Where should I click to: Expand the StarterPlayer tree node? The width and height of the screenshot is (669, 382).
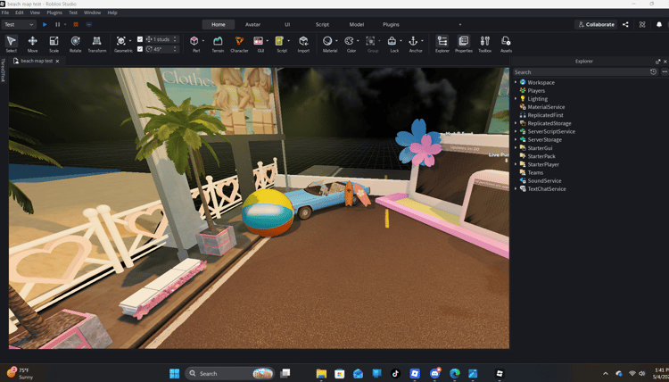click(516, 164)
